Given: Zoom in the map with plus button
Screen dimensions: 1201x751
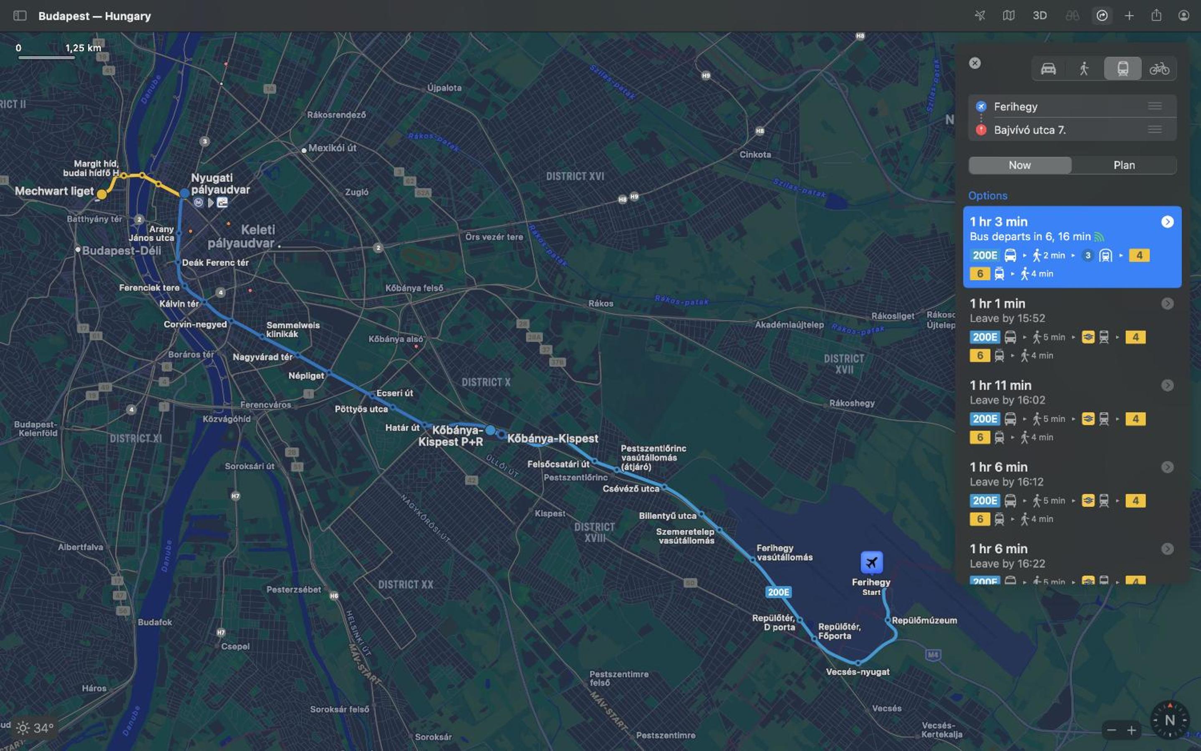Looking at the screenshot, I should click(x=1131, y=730).
